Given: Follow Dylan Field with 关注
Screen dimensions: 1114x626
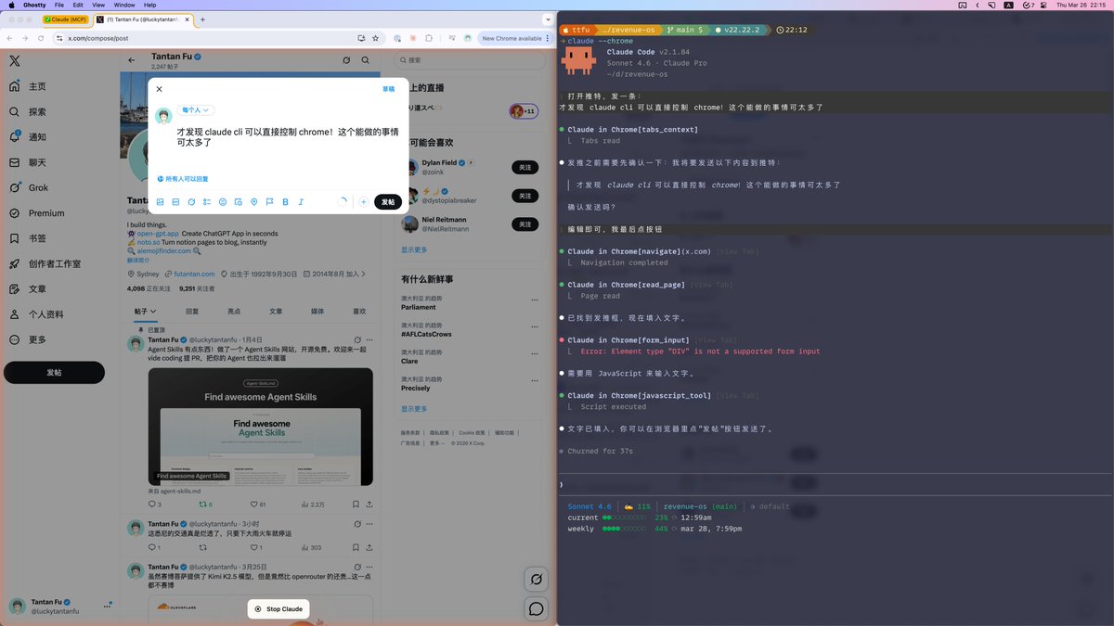Looking at the screenshot, I should pos(525,167).
